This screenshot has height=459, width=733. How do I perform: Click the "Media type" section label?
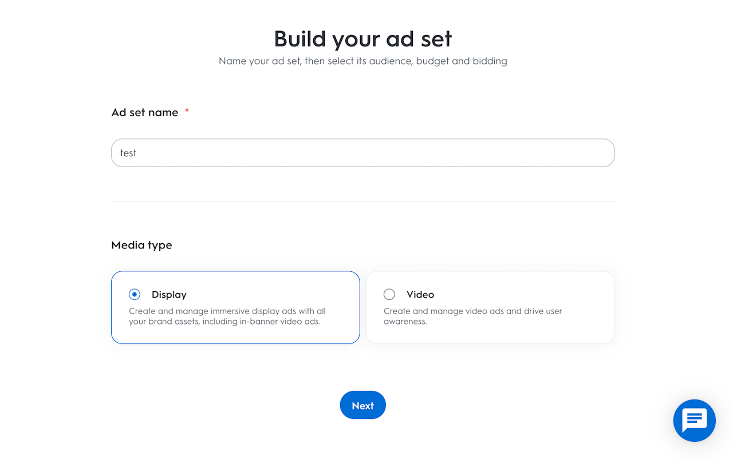[x=141, y=245]
